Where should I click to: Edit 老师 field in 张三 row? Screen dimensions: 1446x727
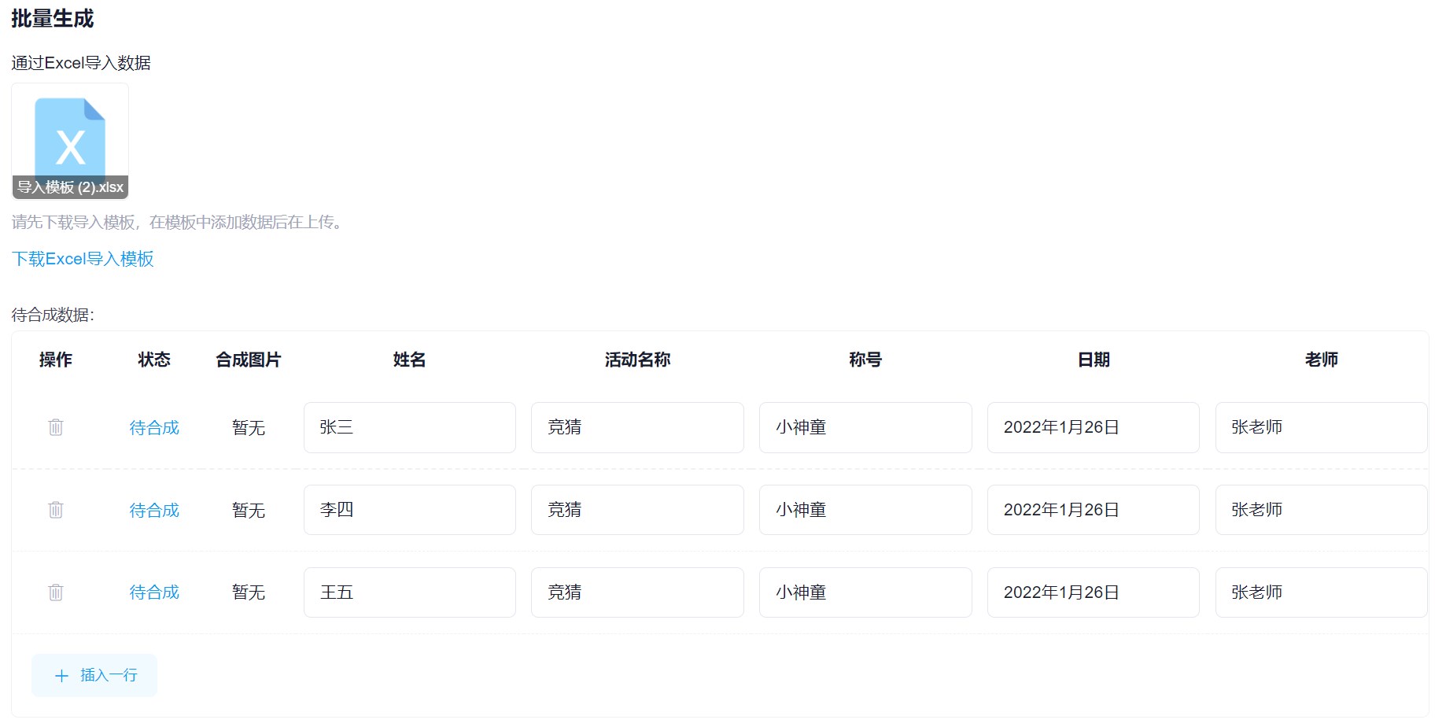click(x=1322, y=427)
